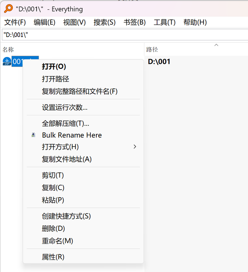Open the 文件(F) menu
The image size is (248, 272).
pyautogui.click(x=15, y=23)
